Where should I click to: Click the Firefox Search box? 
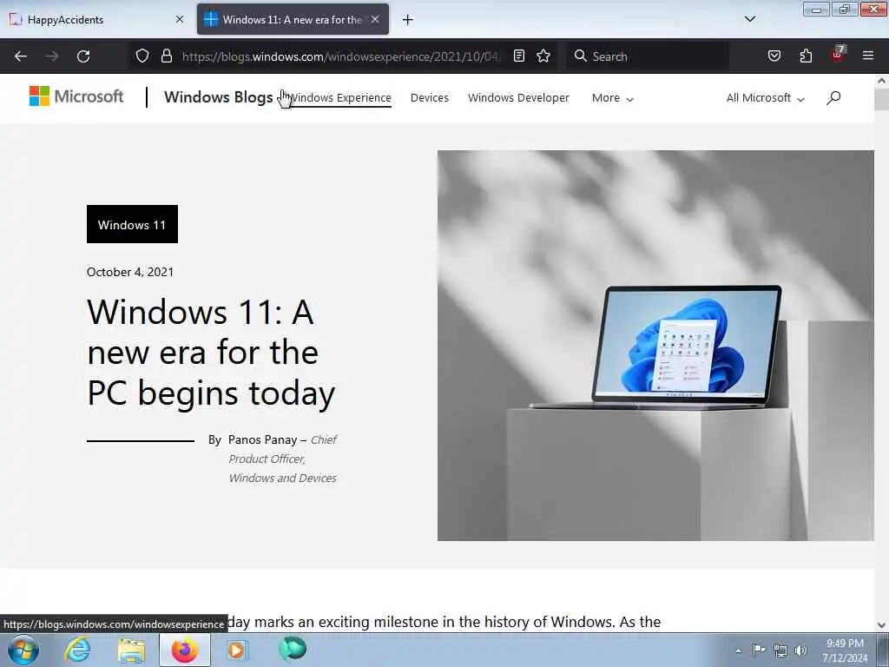coord(648,56)
